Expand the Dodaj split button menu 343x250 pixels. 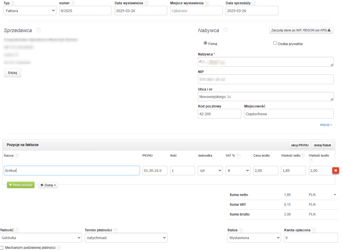pyautogui.click(x=48, y=185)
